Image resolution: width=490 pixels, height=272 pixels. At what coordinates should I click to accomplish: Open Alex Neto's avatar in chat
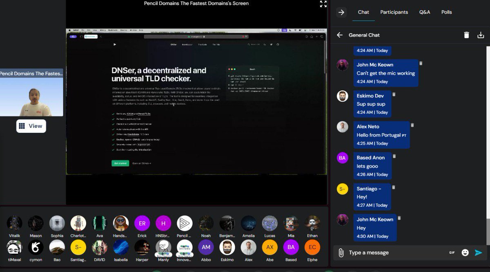click(x=343, y=127)
